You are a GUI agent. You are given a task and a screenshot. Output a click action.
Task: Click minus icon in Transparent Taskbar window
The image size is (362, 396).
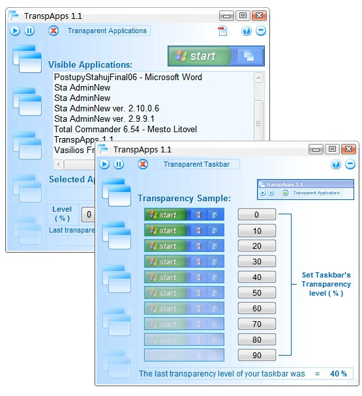click(350, 164)
